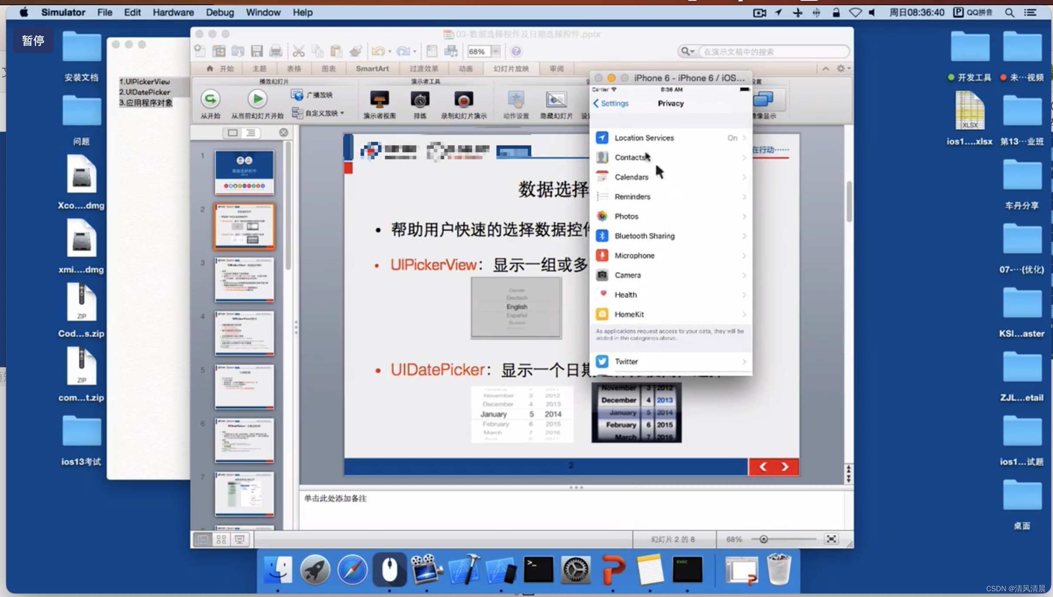
Task: Toggle Microphone privacy access
Action: (x=670, y=255)
